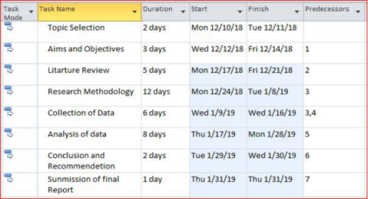
Task: Click the task mode icon beside Litarture Review
Action: 9,69
